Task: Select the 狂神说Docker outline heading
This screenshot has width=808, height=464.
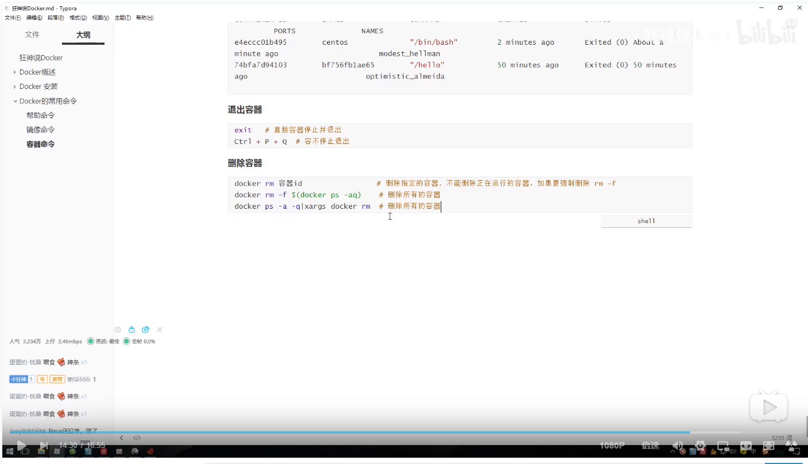Action: (x=41, y=58)
